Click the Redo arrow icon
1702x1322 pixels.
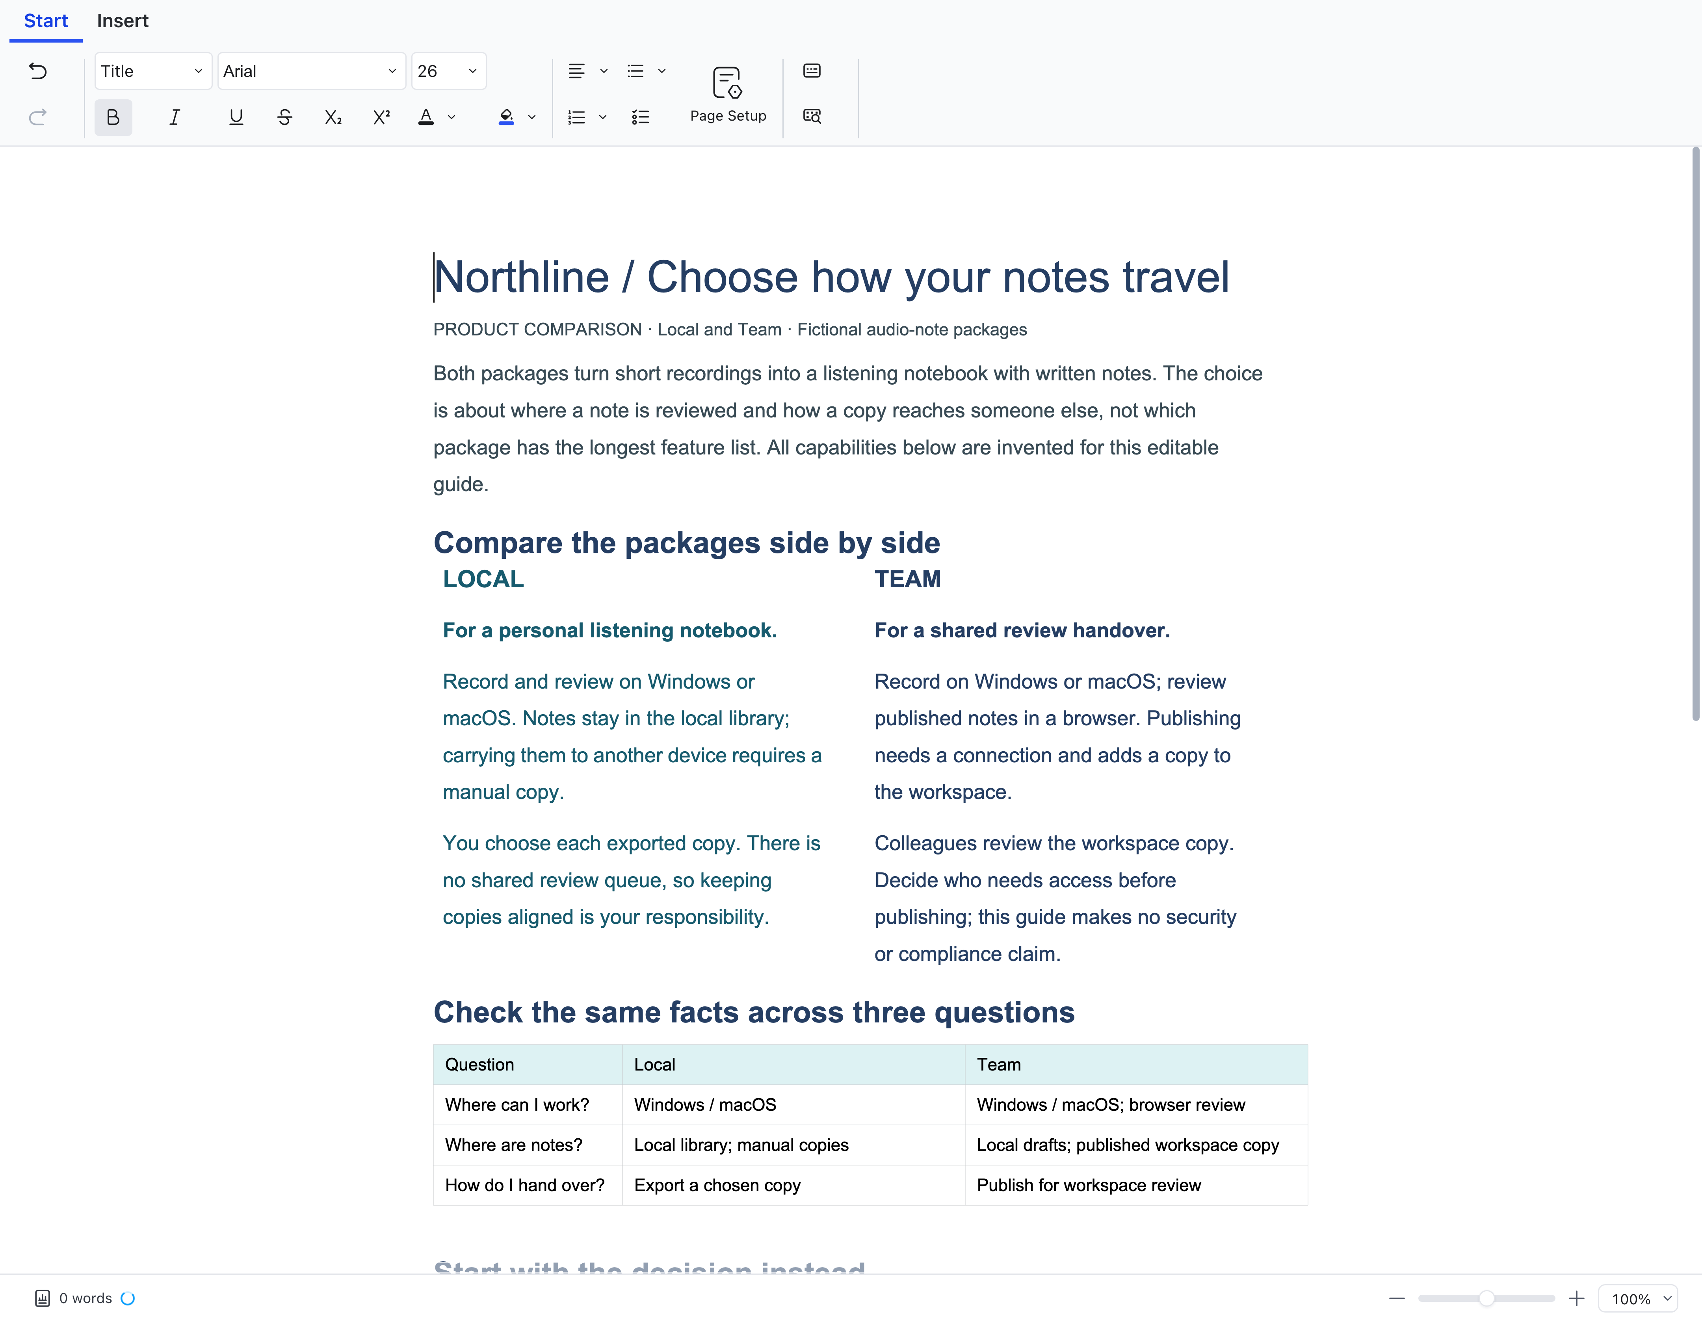(x=37, y=117)
